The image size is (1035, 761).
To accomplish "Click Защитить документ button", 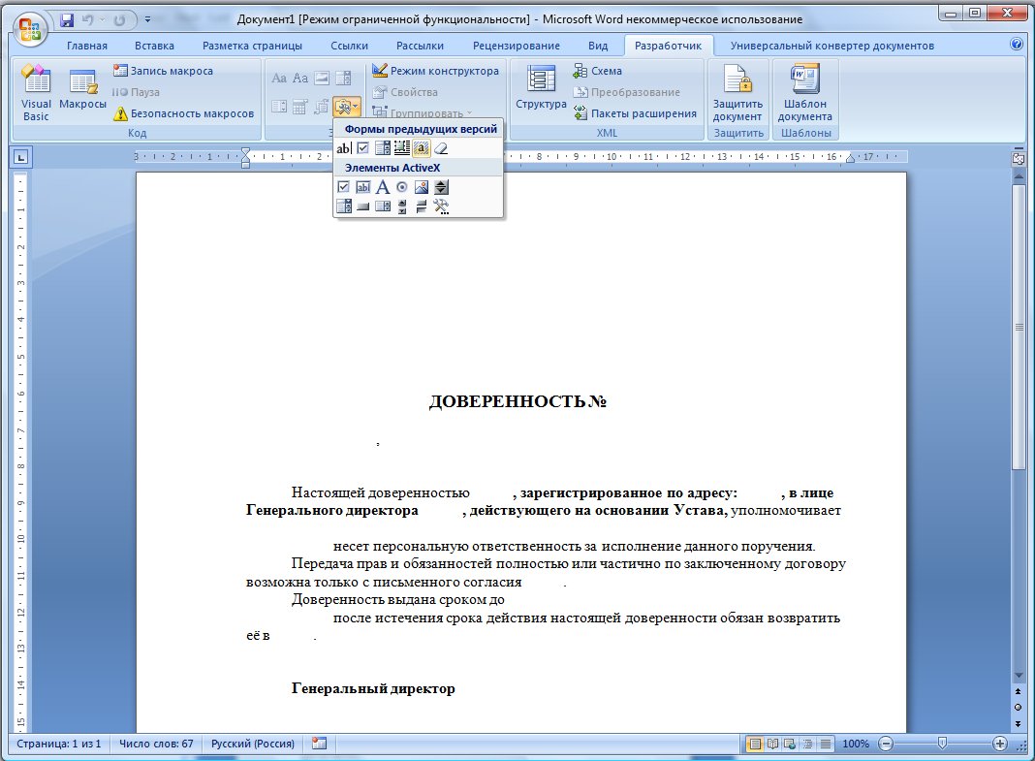I will [x=737, y=92].
